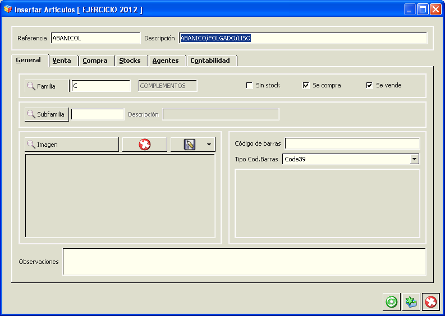Open the Stocks tab
The image size is (445, 316).
point(130,61)
